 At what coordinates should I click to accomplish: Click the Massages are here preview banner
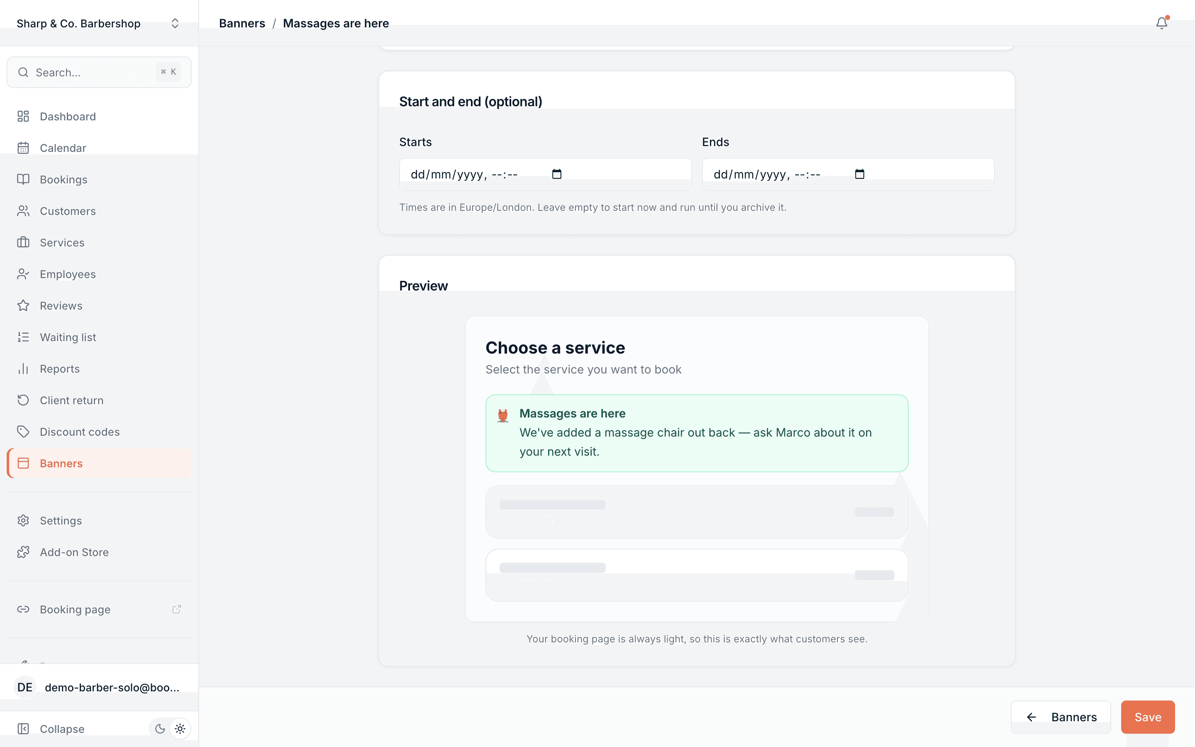[x=697, y=433]
